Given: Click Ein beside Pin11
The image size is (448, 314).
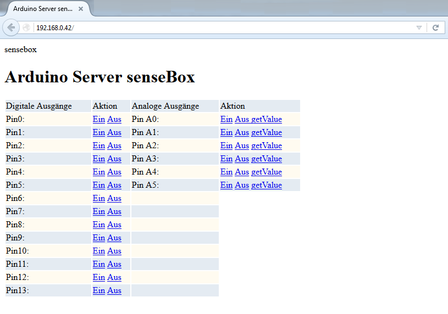Looking at the screenshot, I should [99, 264].
